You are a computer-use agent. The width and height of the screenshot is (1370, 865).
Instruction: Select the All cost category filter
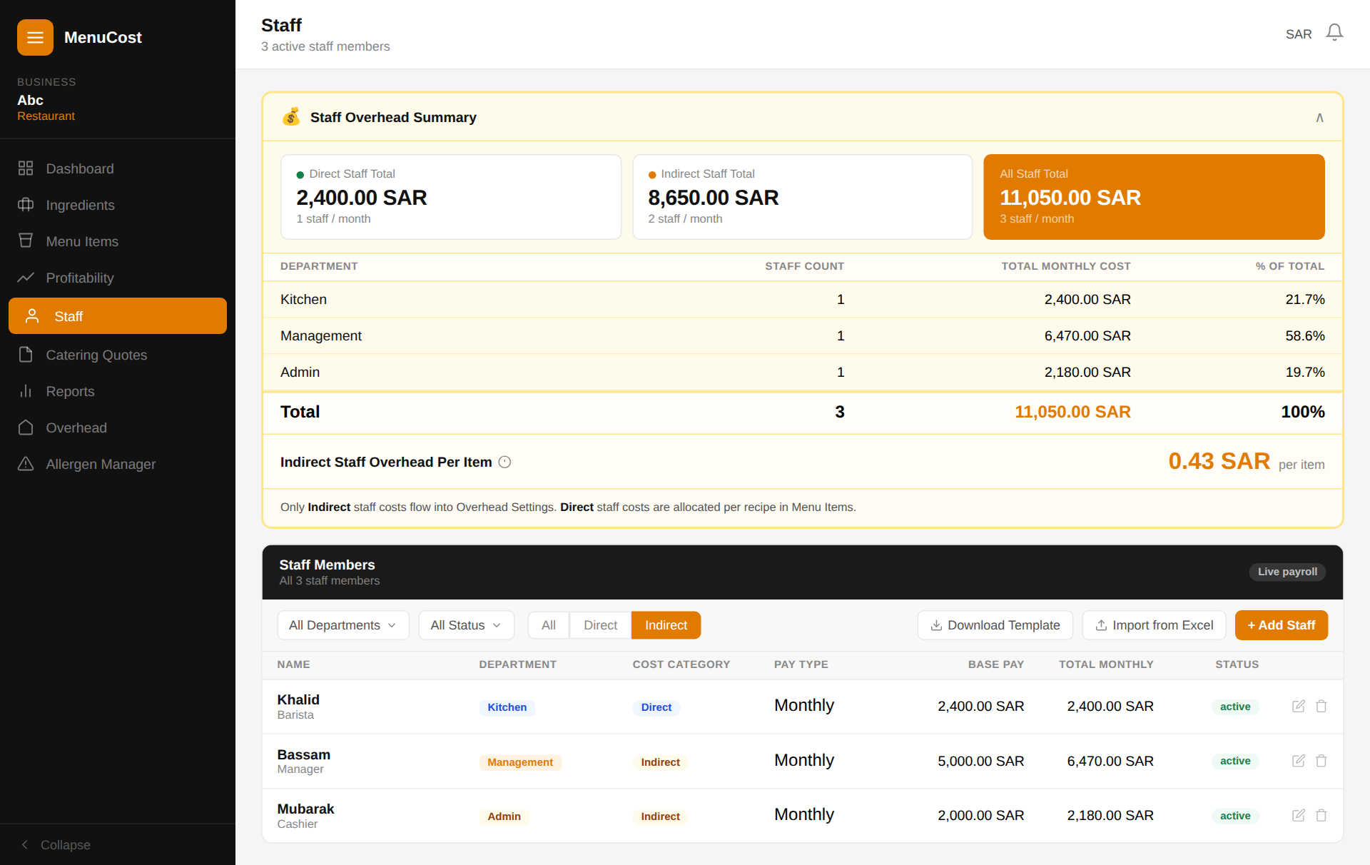[x=548, y=625]
